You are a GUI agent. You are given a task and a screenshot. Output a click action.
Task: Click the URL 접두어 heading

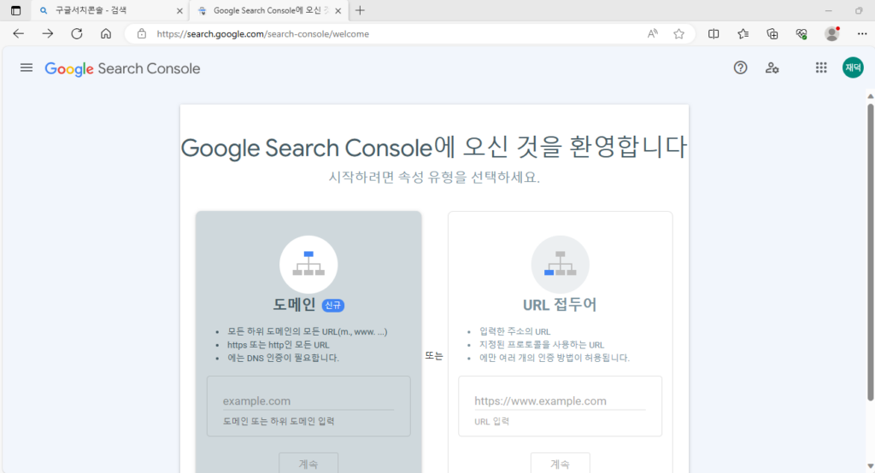click(x=560, y=305)
